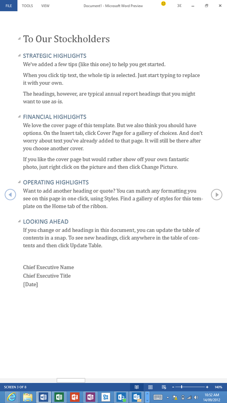Toggle full screen auto-hide toolbar icon
Screen dimensions: 227x403
[x=179, y=6]
